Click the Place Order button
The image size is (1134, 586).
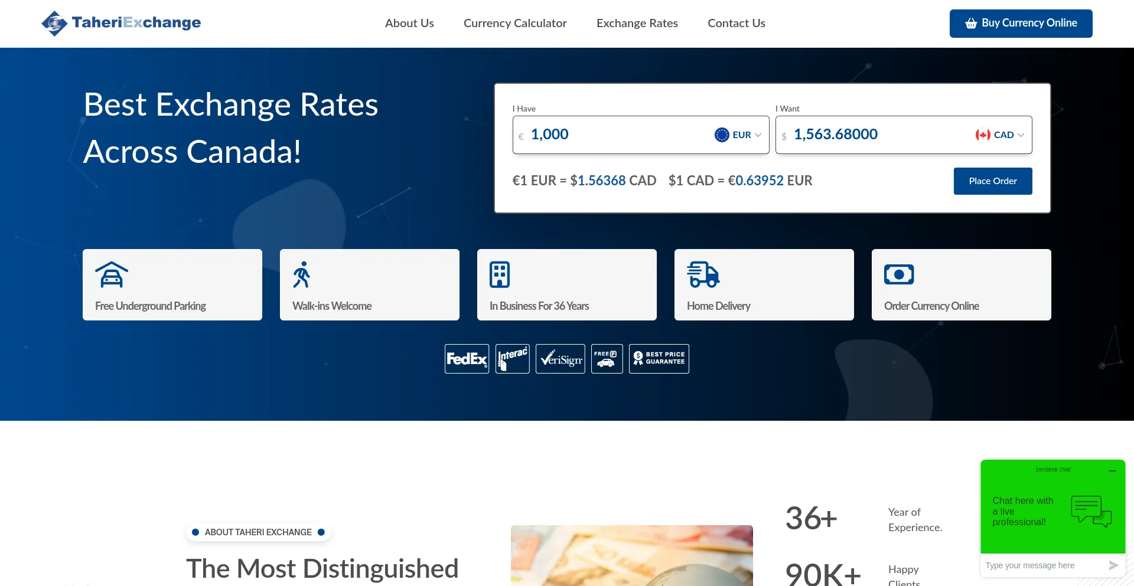click(992, 181)
